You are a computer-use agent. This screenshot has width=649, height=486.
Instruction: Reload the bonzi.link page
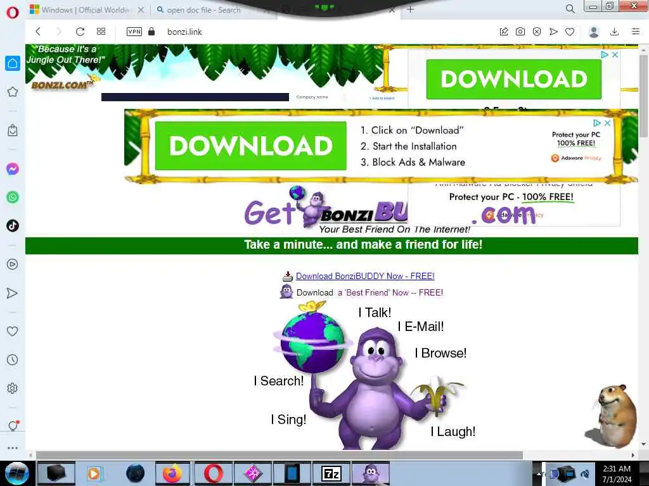point(80,32)
